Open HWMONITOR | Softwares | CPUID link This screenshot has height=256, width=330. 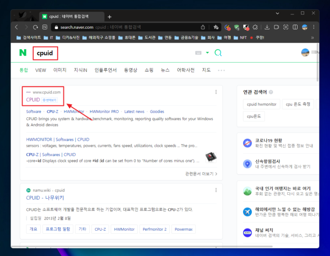coord(57,140)
